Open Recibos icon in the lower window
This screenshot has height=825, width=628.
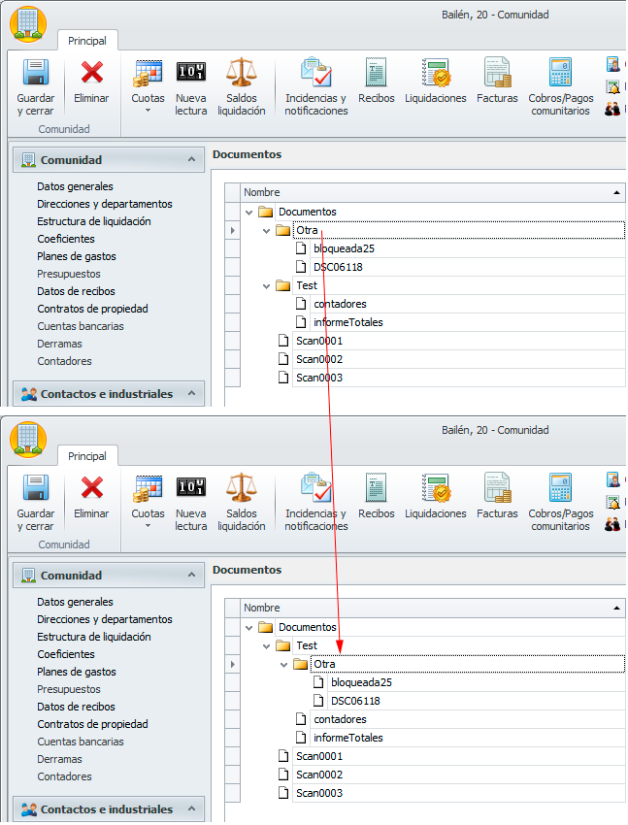point(376,488)
